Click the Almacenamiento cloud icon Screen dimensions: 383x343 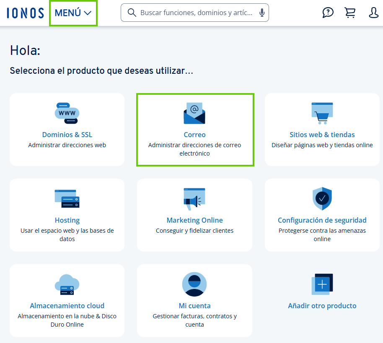[x=67, y=284]
